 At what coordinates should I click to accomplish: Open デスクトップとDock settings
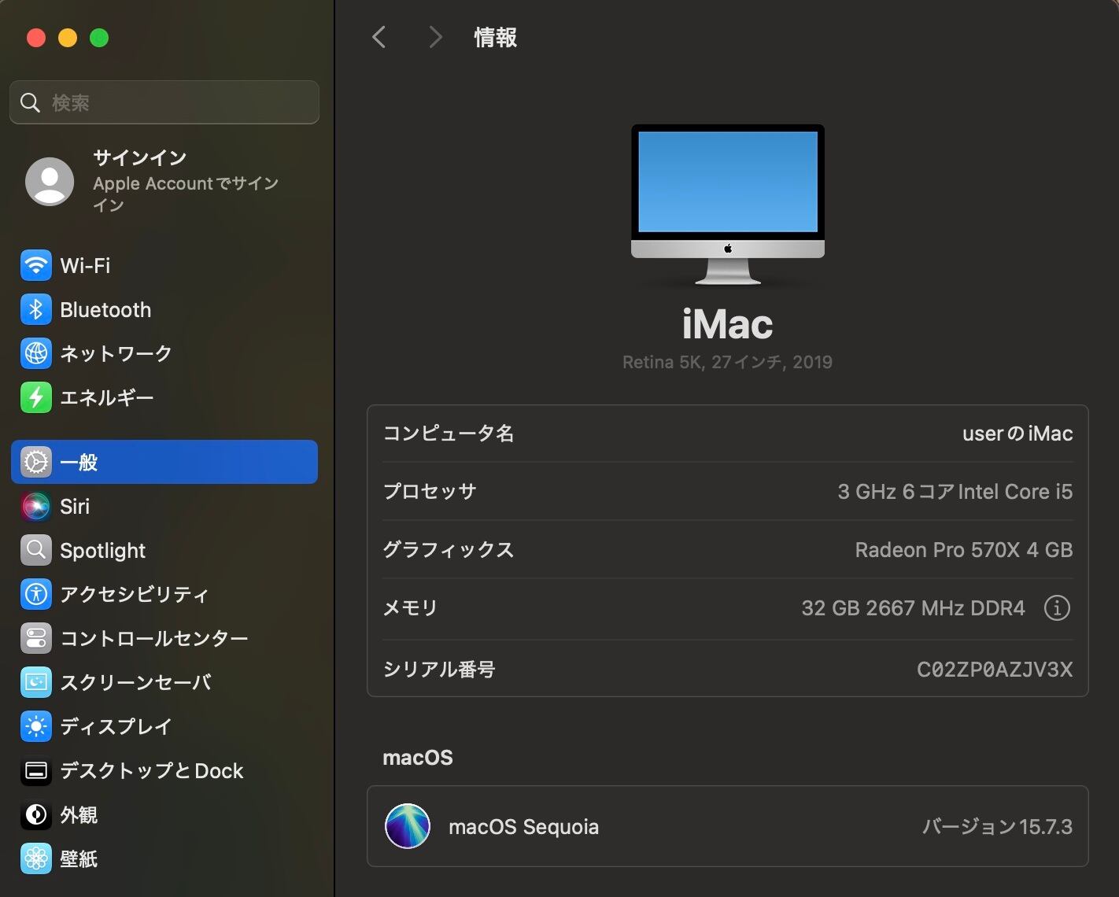(151, 771)
